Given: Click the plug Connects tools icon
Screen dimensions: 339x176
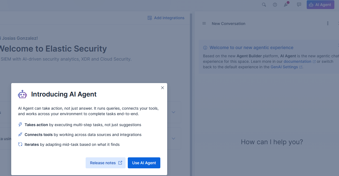Looking at the screenshot, I should click(x=20, y=135).
